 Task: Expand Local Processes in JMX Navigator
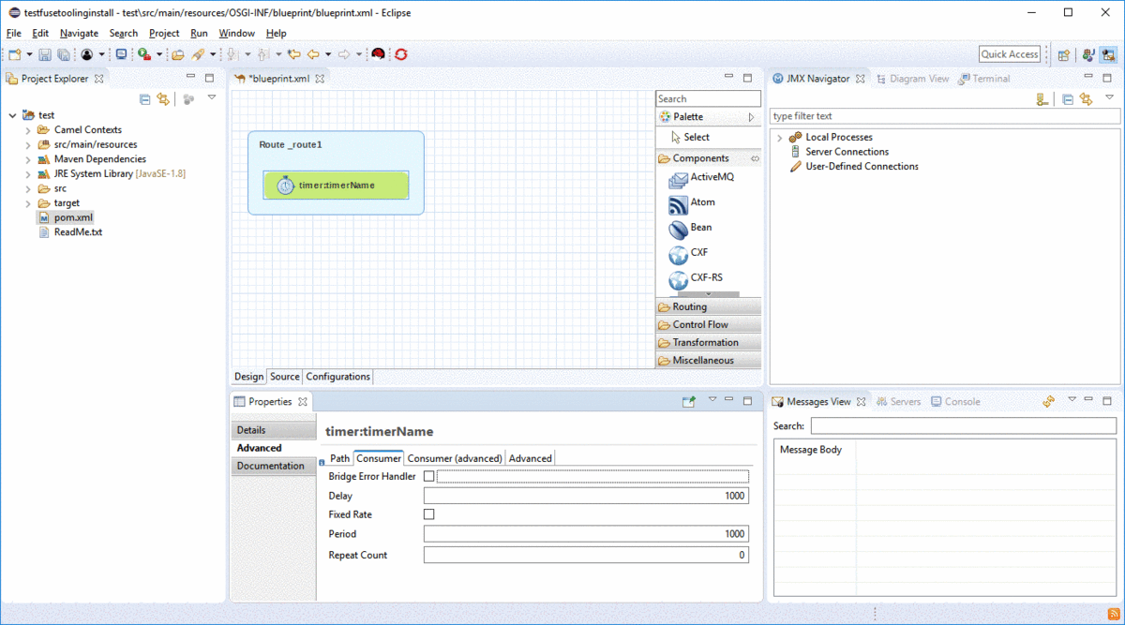(x=779, y=138)
